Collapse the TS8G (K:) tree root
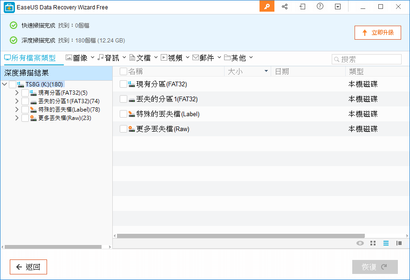This screenshot has height=280, width=410. (5, 84)
